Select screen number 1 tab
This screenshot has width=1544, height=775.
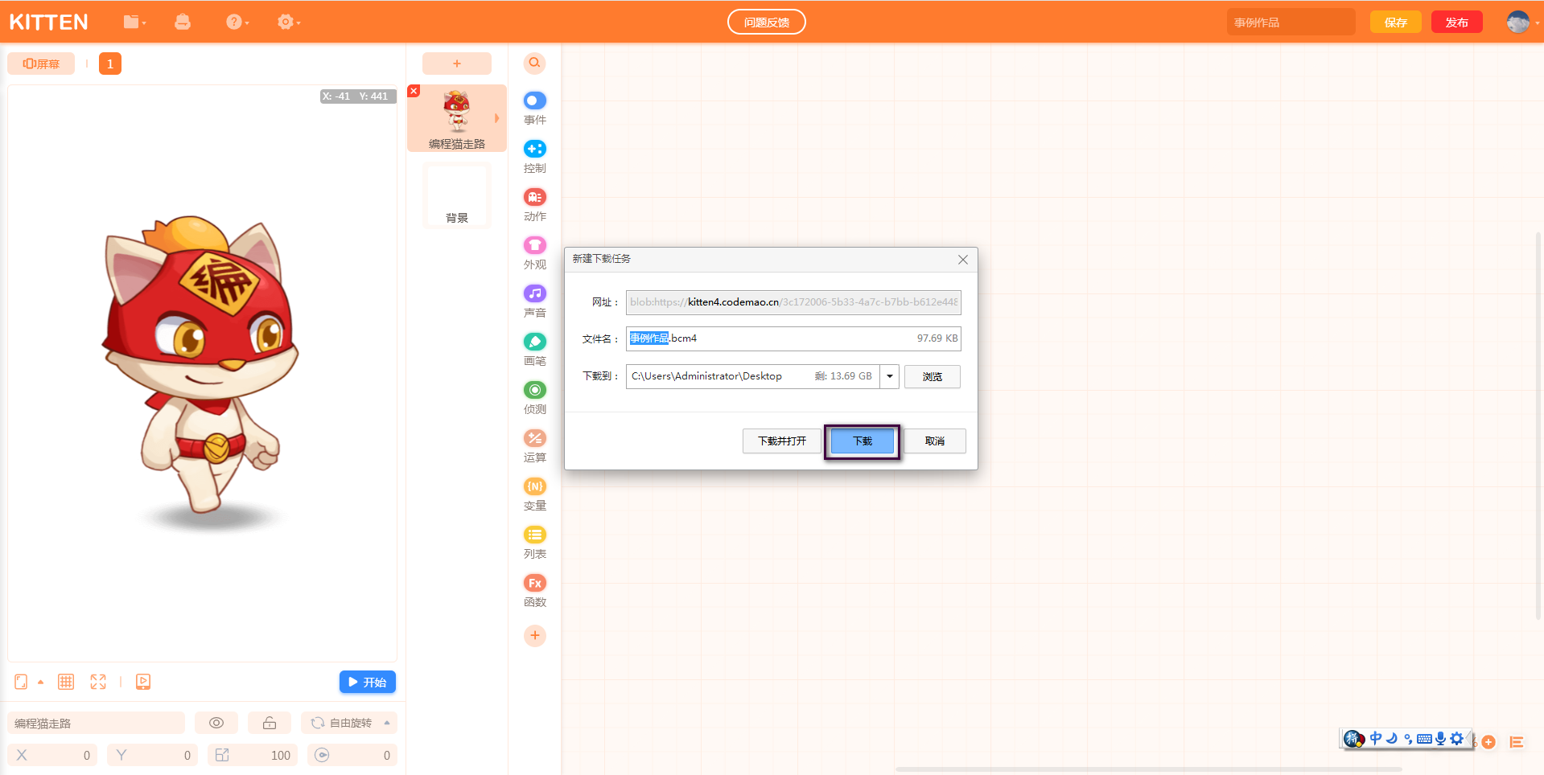[110, 64]
